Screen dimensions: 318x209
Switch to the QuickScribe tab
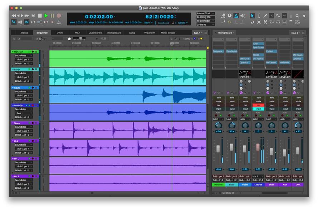point(96,33)
